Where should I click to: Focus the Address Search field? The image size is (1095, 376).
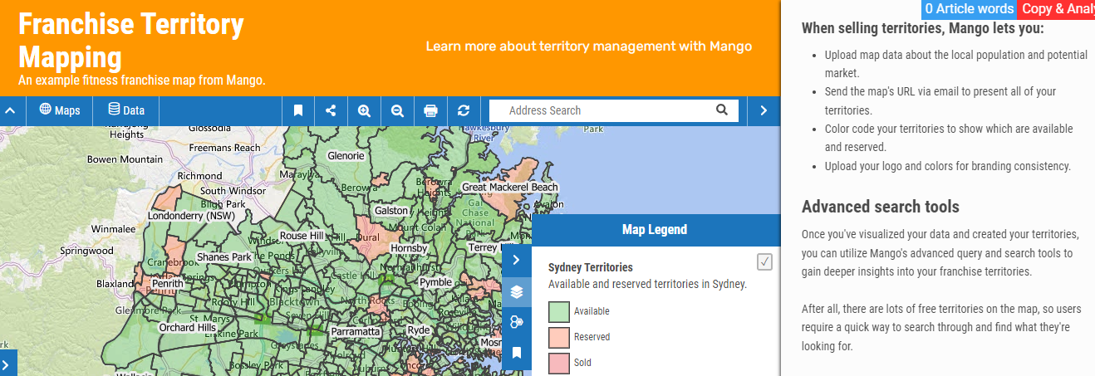pyautogui.click(x=602, y=110)
